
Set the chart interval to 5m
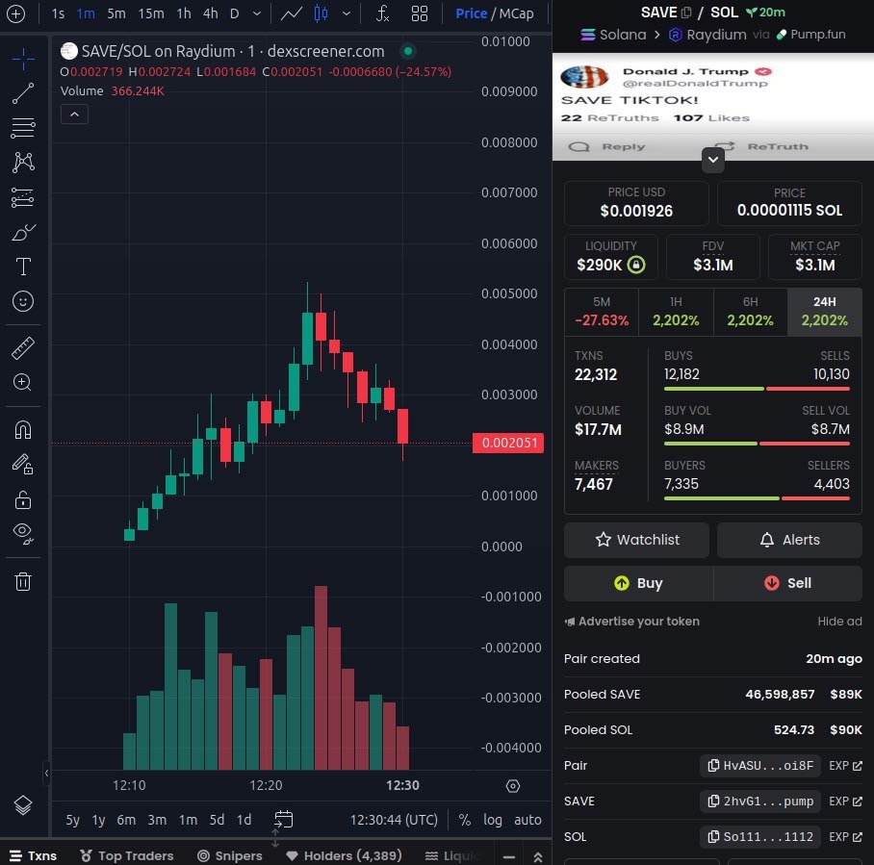pyautogui.click(x=116, y=13)
